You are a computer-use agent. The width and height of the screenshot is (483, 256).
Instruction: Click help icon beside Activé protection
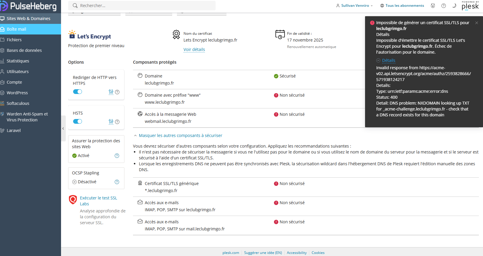pyautogui.click(x=117, y=156)
